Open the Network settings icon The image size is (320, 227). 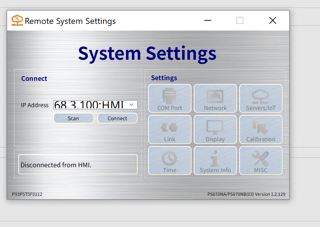215,98
